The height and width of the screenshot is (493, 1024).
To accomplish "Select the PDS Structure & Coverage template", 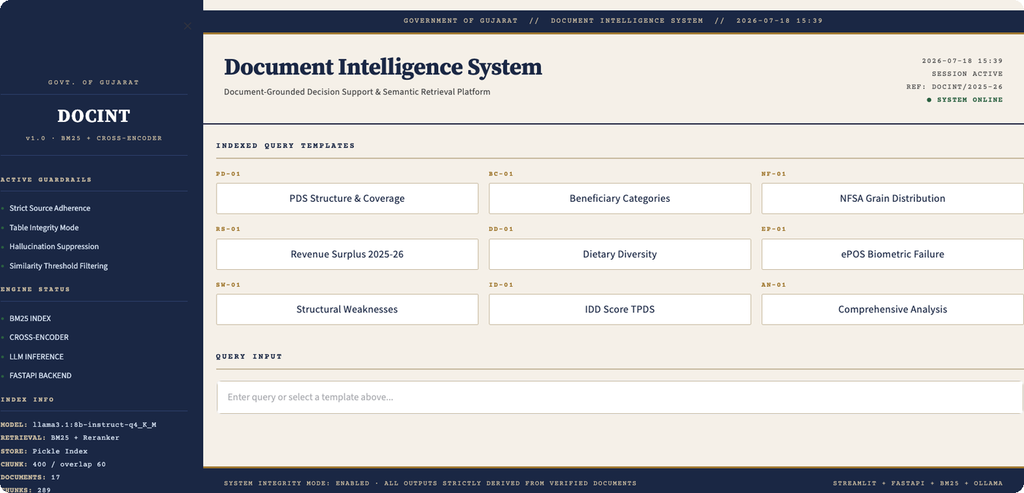I will click(x=347, y=198).
